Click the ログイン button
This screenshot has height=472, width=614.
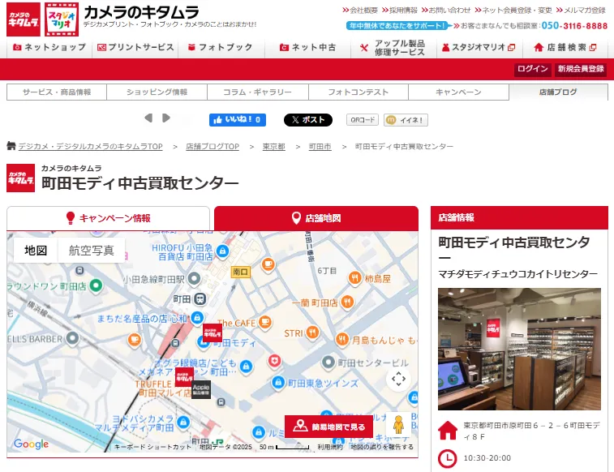click(x=533, y=69)
